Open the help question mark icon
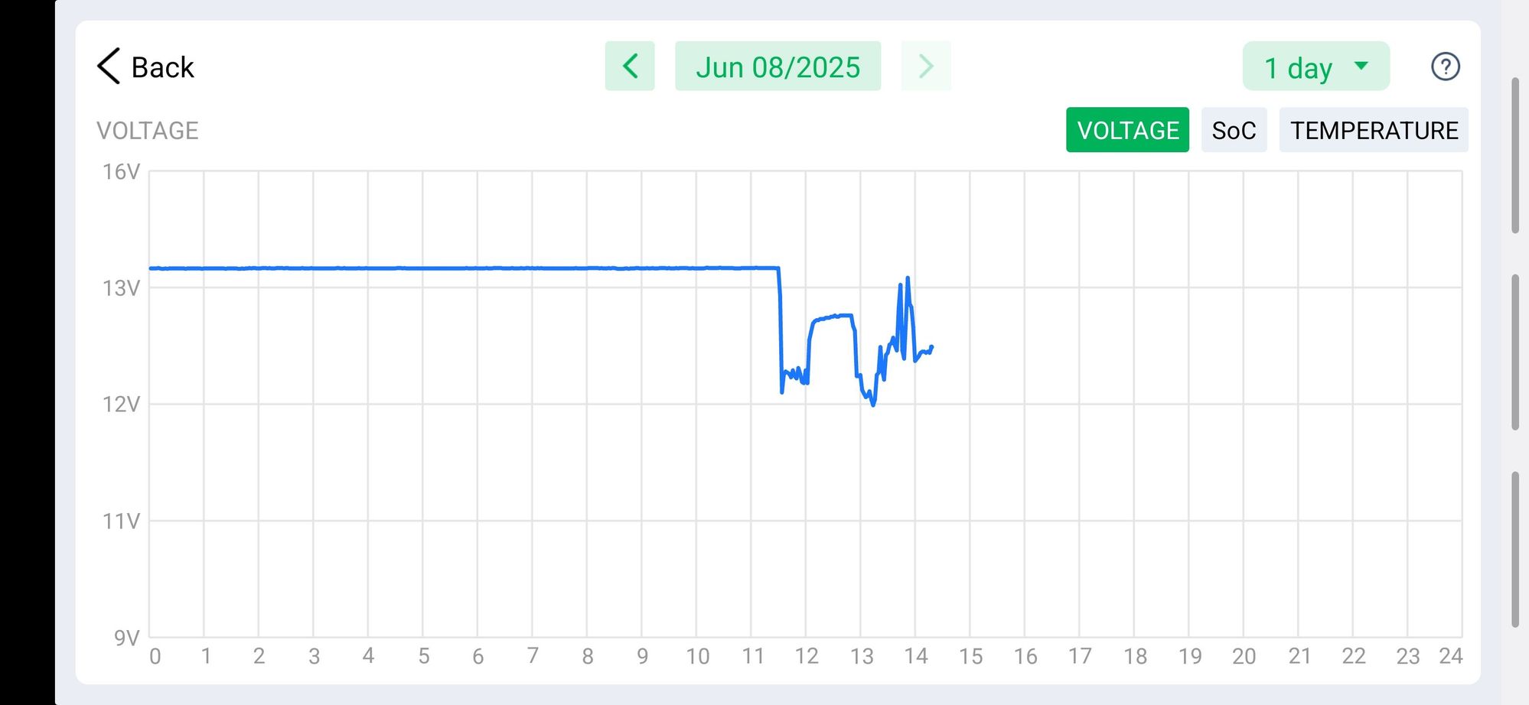The width and height of the screenshot is (1529, 705). [1445, 67]
